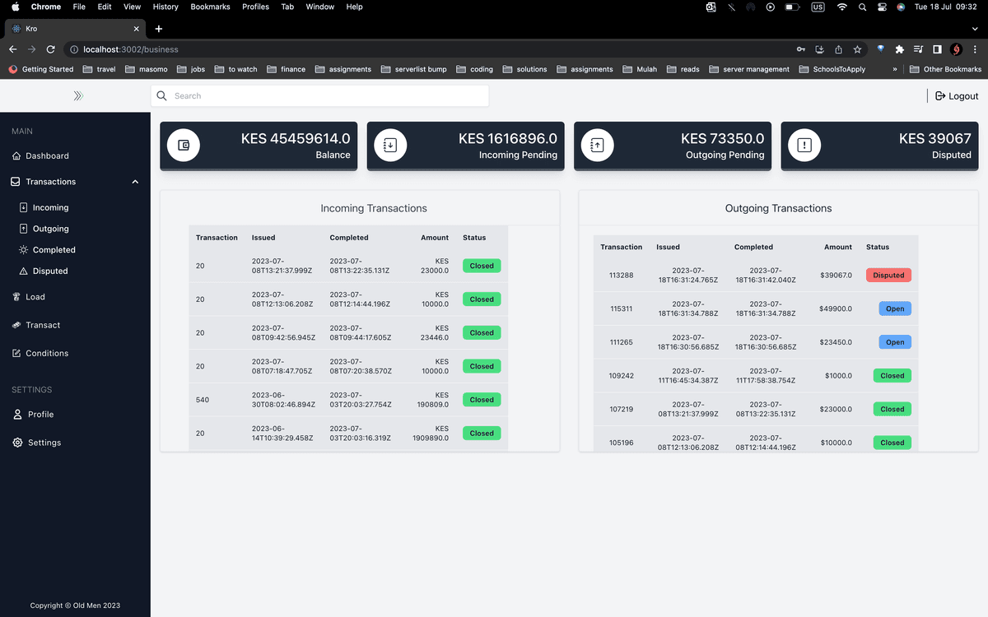
Task: Click the Settings gear icon in sidebar
Action: (17, 443)
